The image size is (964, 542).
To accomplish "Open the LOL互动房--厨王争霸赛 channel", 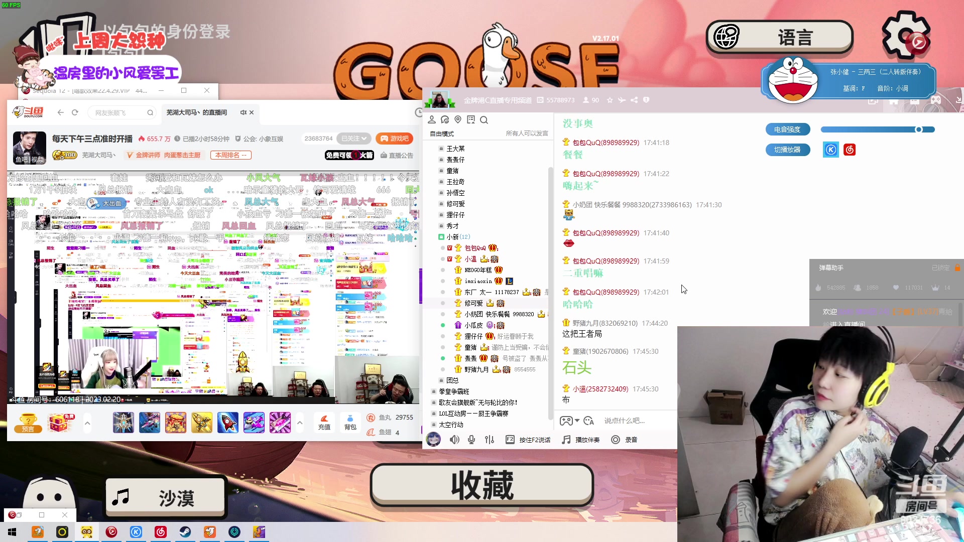I will (x=473, y=414).
